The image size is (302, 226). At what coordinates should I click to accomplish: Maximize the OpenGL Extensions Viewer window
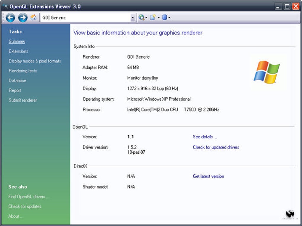287,6
